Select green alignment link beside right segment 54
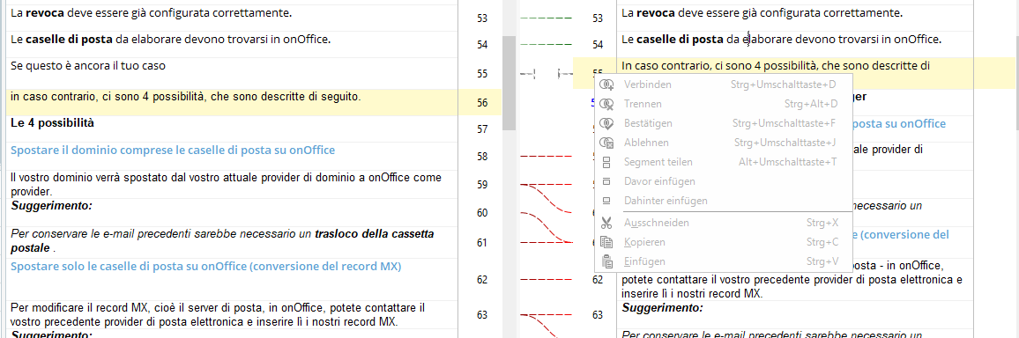Screen dimensions: 1019x338 547,45
